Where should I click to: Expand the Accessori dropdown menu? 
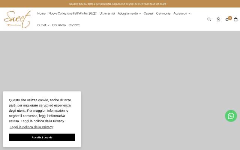pos(181,13)
